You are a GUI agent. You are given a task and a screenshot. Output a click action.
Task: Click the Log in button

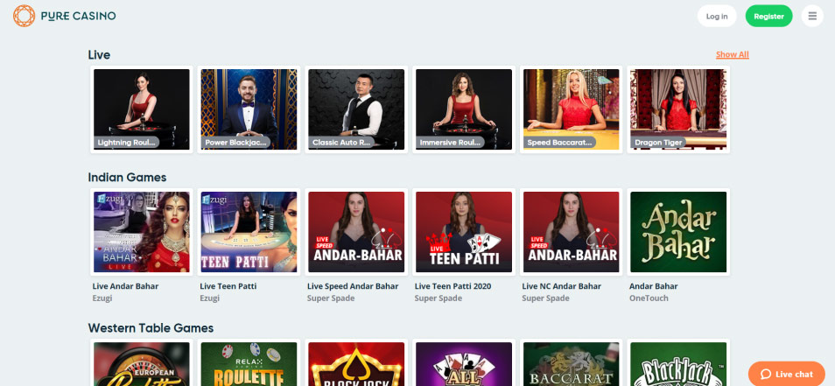point(717,16)
